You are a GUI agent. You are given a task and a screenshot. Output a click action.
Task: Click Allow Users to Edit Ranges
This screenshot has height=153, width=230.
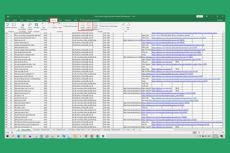[109, 26]
